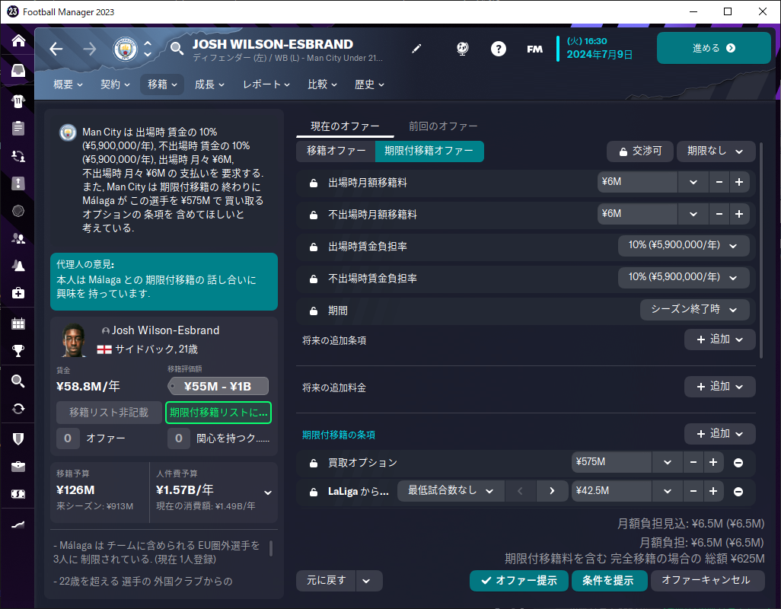Expand 将来の追加料金 追加 dropdown
This screenshot has width=781, height=609.
719,387
